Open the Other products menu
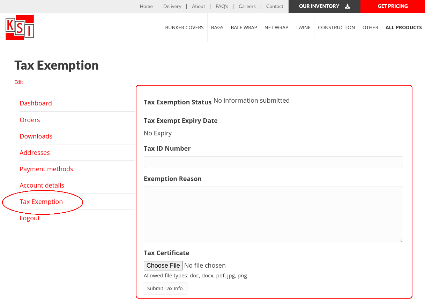425x300 pixels. (x=370, y=27)
